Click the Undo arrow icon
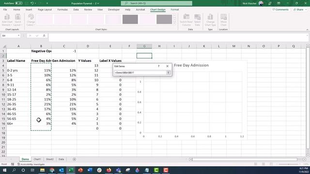310x174 pixels. pyautogui.click(x=32, y=3)
